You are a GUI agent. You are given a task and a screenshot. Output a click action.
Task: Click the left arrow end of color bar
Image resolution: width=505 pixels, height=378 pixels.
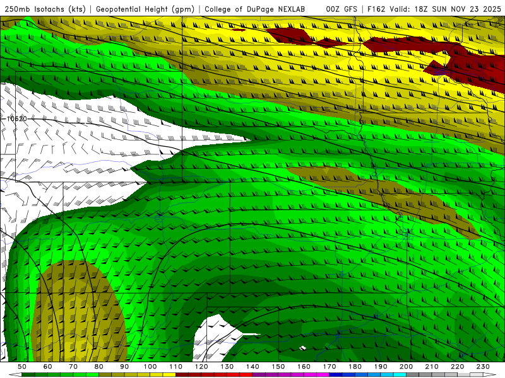tap(15, 374)
